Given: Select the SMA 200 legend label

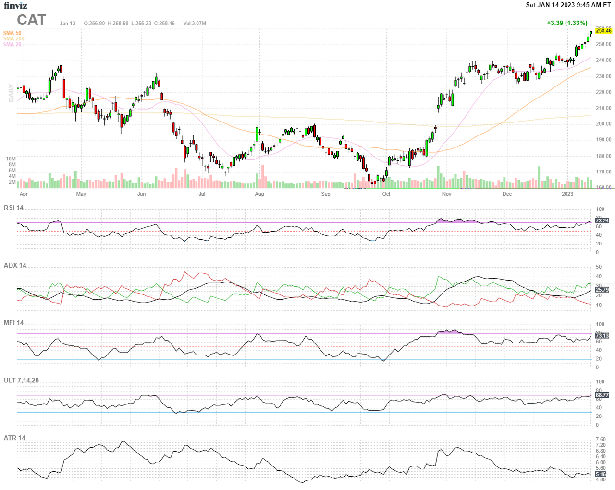Looking at the screenshot, I should coord(13,38).
